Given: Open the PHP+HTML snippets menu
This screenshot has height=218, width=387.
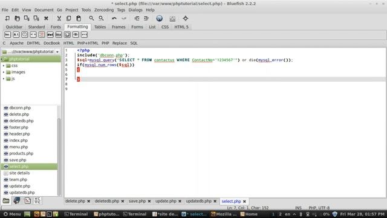Looking at the screenshot, I should point(88,43).
